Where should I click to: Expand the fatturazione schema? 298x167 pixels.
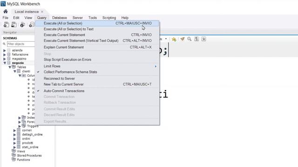point(5,55)
